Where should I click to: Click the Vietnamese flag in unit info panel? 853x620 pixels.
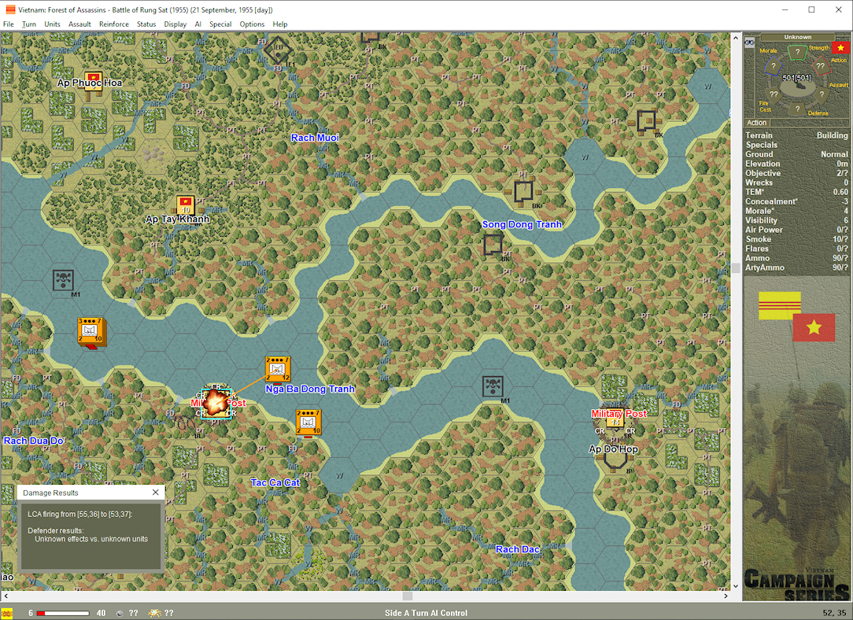pos(840,48)
